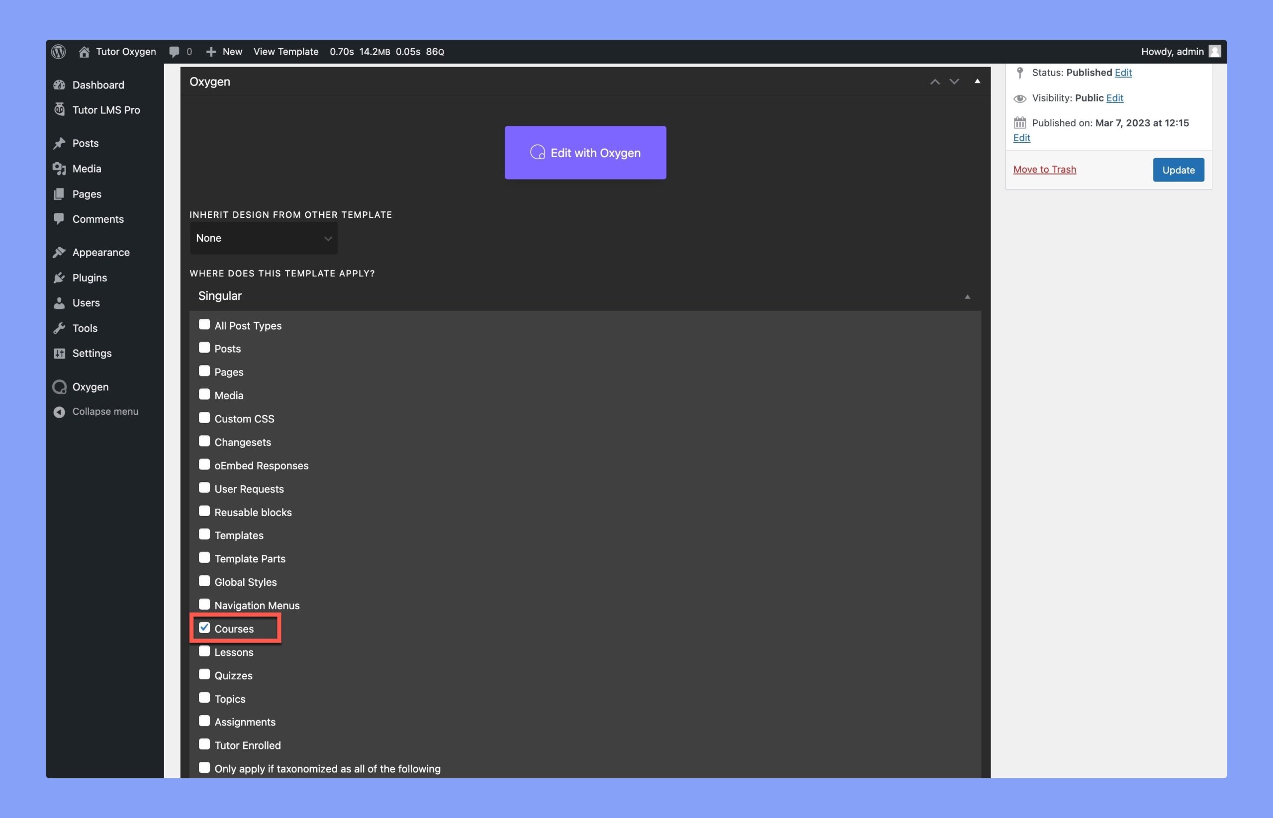Click the Update publish button
Viewport: 1273px width, 818px height.
1179,170
